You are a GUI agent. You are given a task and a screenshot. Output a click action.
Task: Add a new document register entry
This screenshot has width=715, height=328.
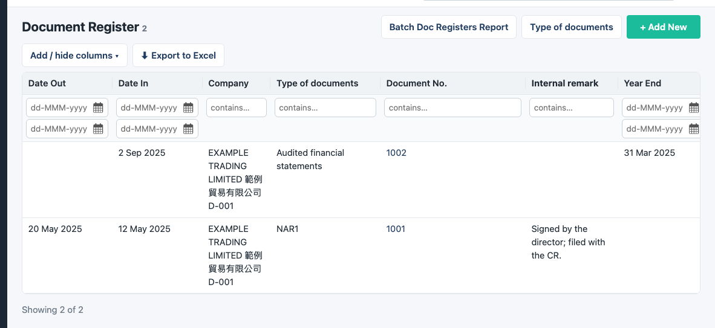(664, 27)
